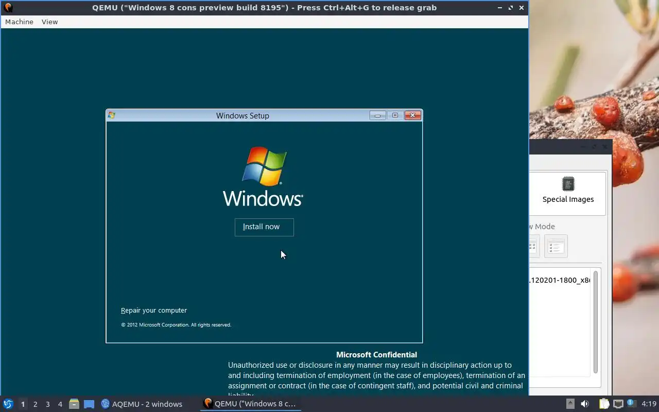
Task: Close the Windows Setup dialog
Action: 413,115
